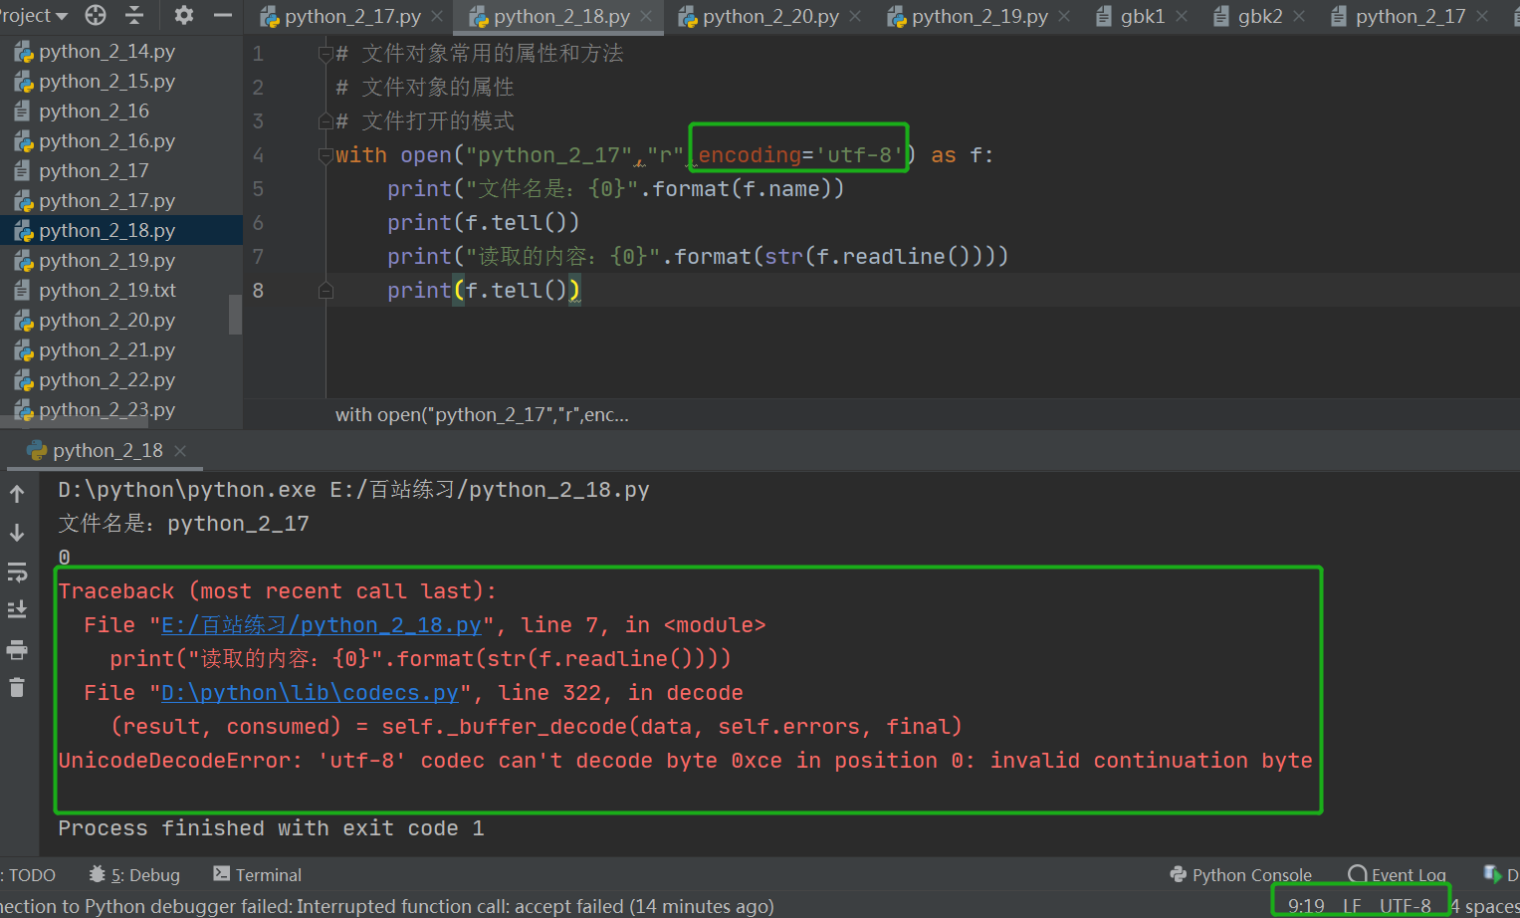
Task: Select python_2_23.py in the project tree
Action: point(107,410)
